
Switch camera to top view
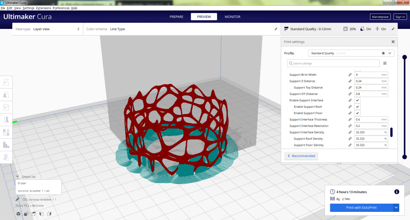[x=34, y=214]
